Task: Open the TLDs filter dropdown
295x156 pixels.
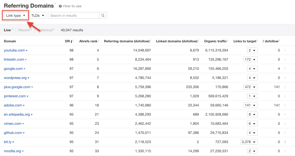Action: coord(38,15)
